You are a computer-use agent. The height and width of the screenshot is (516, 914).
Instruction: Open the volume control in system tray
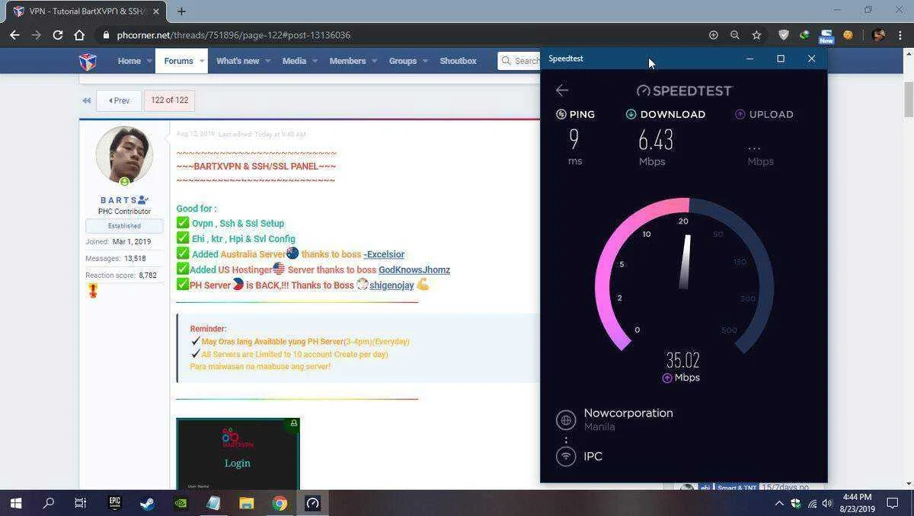point(828,503)
